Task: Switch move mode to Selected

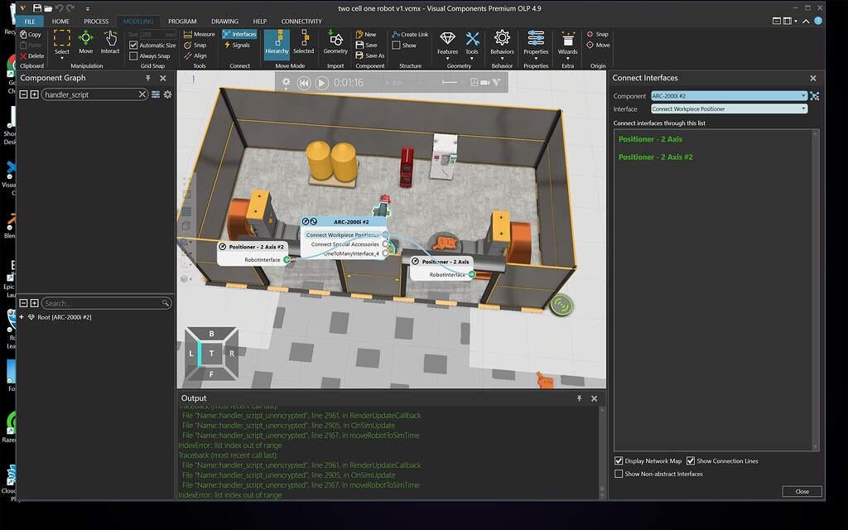Action: [x=304, y=41]
